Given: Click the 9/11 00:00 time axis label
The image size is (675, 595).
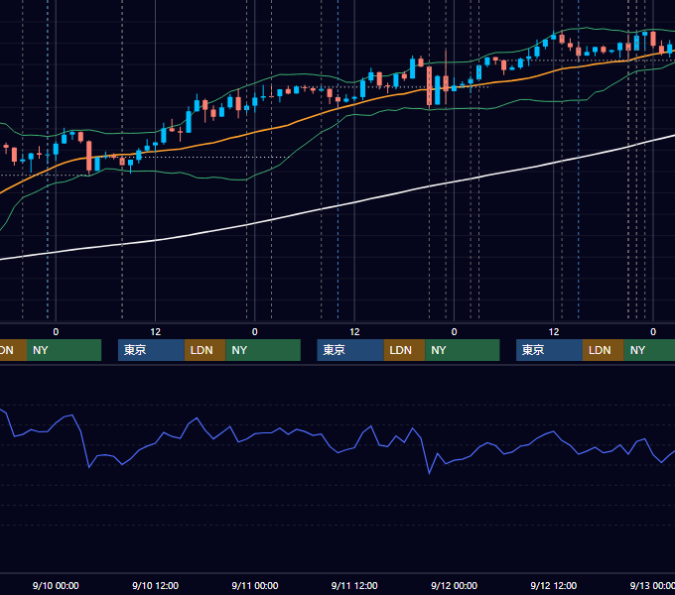Looking at the screenshot, I should tap(255, 585).
